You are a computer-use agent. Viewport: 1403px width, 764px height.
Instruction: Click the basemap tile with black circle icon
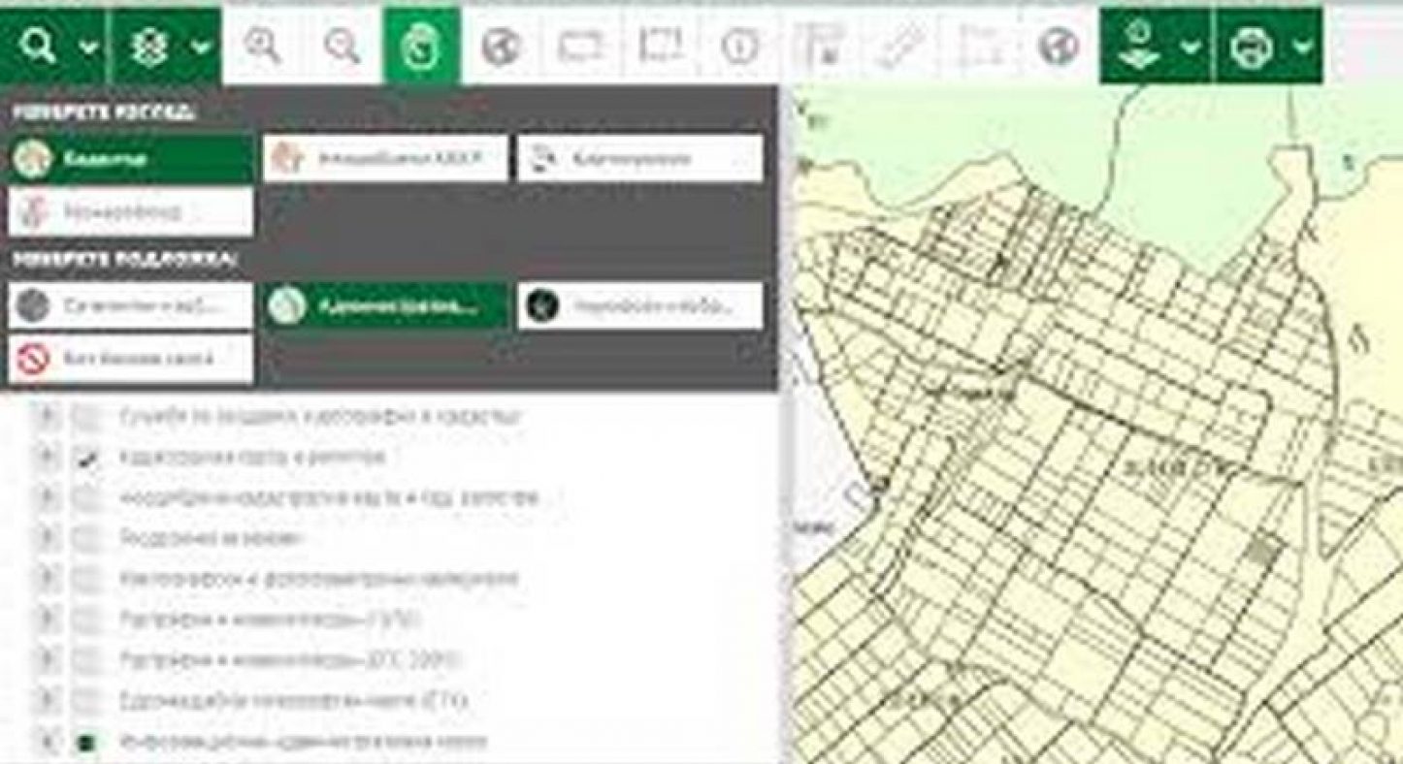tap(639, 306)
